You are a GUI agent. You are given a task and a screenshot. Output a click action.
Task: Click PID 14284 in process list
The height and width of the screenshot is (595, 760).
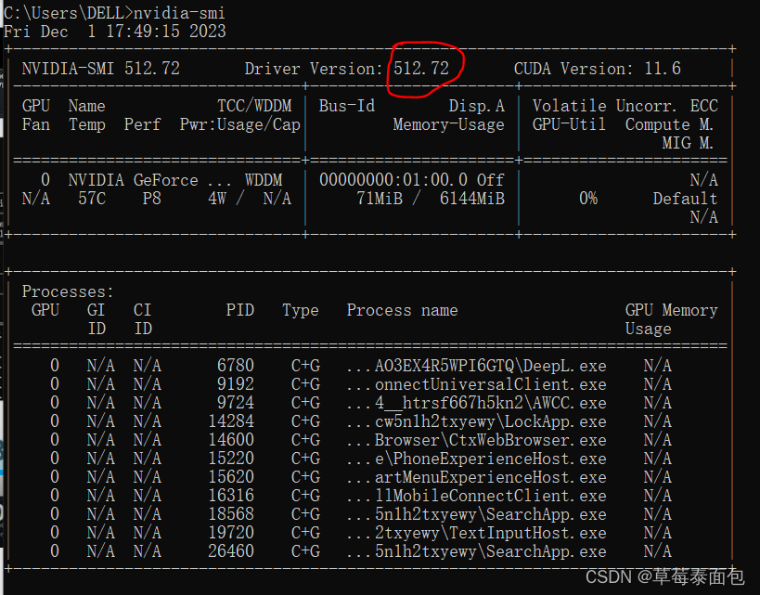click(231, 421)
